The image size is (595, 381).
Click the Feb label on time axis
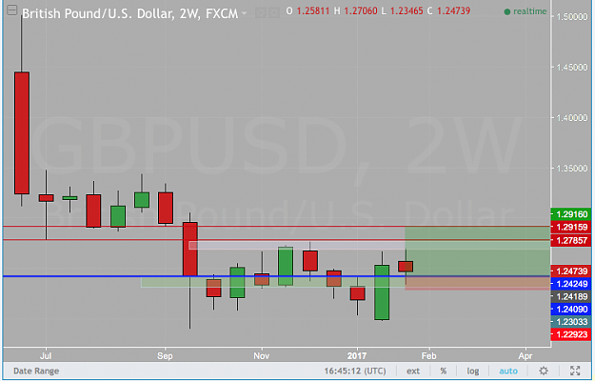428,356
